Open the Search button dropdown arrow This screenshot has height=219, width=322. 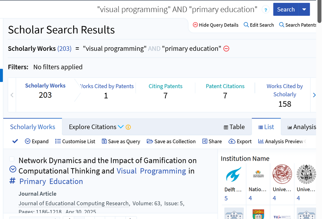304,10
